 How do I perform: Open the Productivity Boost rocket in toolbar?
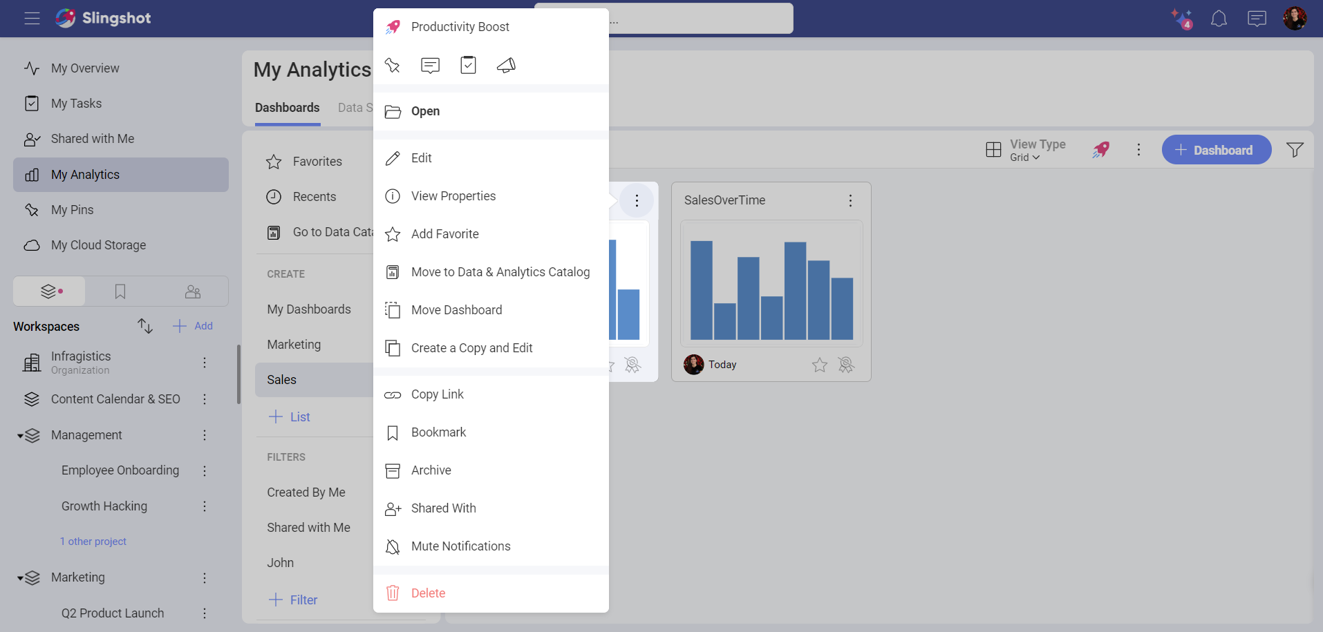coord(1101,150)
